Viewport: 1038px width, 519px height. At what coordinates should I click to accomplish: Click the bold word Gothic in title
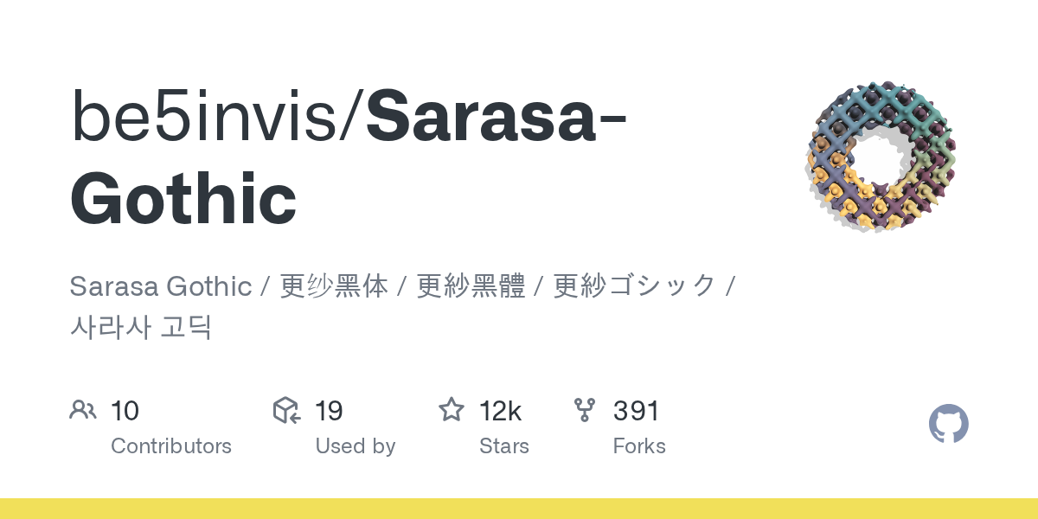tap(183, 199)
